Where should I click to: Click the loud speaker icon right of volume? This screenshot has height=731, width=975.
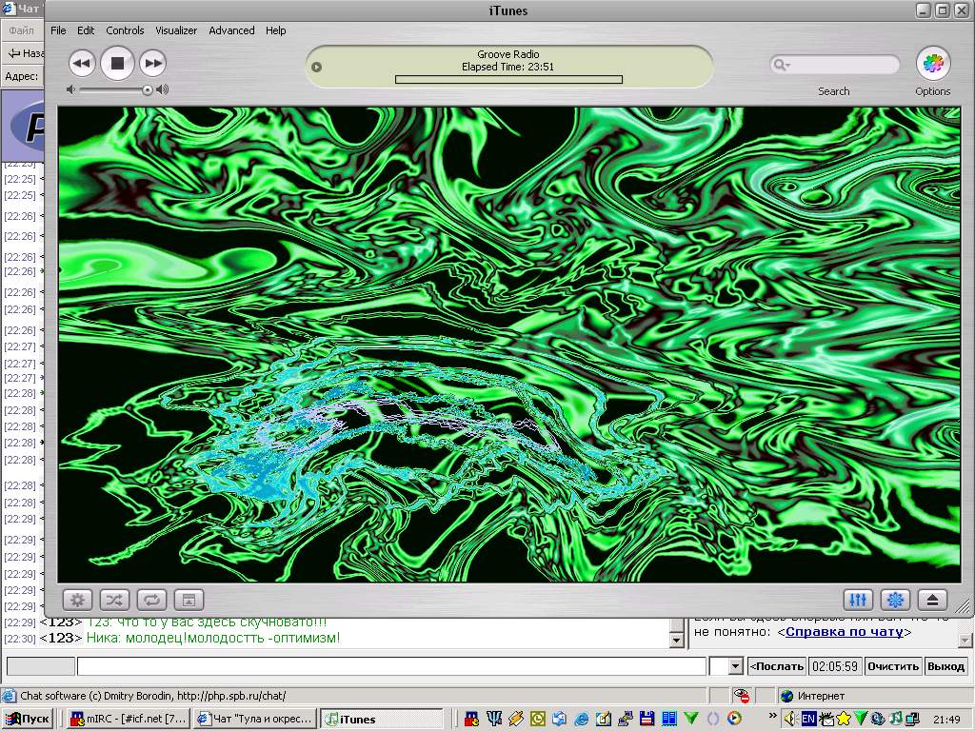click(x=162, y=89)
